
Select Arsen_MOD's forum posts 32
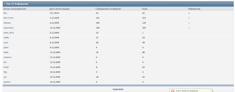(x=97, y=33)
